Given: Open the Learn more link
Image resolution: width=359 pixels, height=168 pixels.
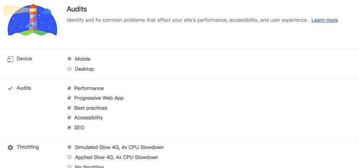Looking at the screenshot, I should point(325,20).
